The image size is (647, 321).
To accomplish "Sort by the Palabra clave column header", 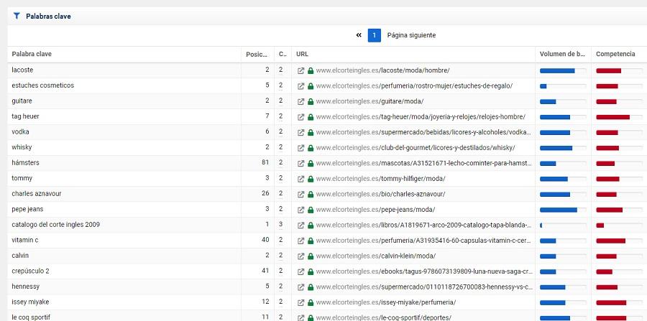I will tap(32, 54).
